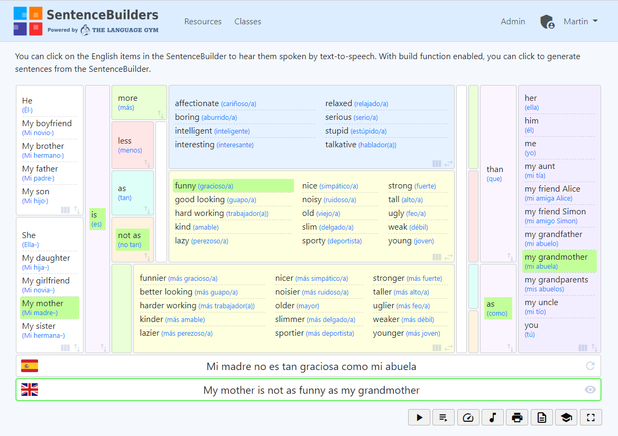
Task: Select 'My boyfriend' subject
Action: (x=49, y=128)
